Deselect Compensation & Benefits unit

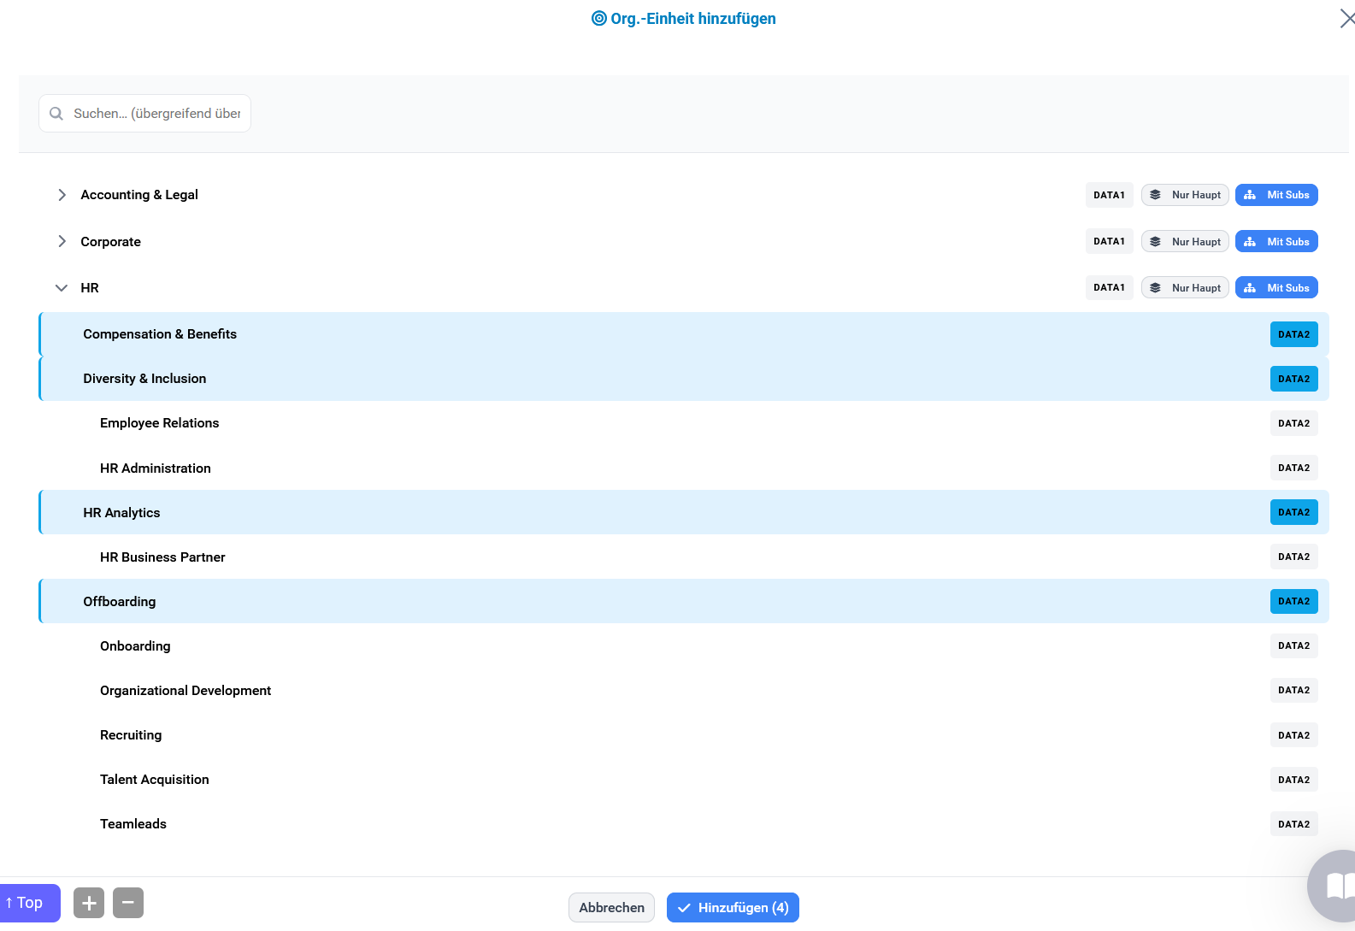pos(160,334)
